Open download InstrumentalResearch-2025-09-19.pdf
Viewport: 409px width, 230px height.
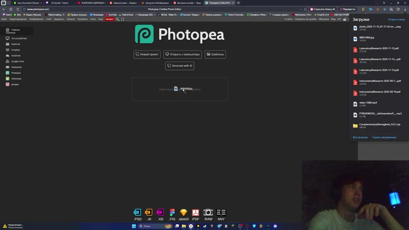[x=379, y=93]
